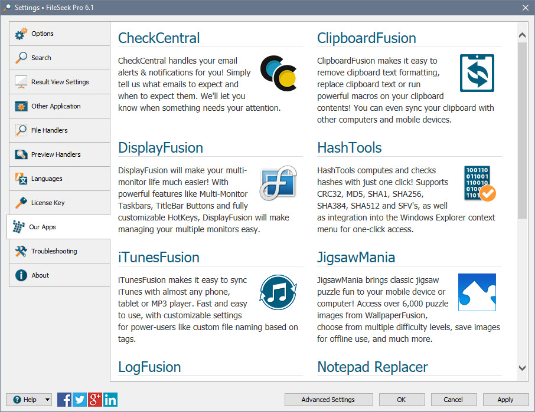Click the ClipboardFusion clipboard sync icon

pos(477,73)
